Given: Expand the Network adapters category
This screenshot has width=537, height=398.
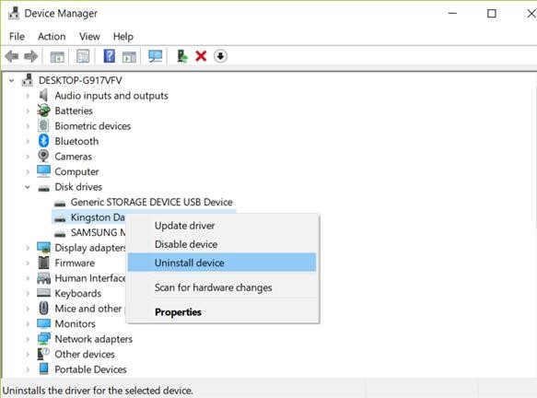Looking at the screenshot, I should (28, 339).
